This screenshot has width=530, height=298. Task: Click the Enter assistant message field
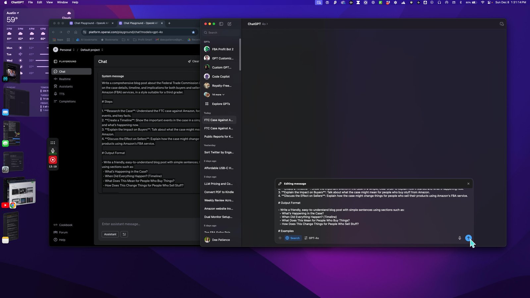[x=149, y=224]
